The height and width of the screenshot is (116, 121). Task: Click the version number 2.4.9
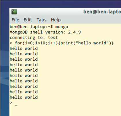click(x=74, y=32)
